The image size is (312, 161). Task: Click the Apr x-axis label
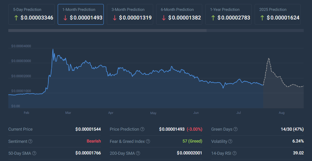[x=111, y=113]
